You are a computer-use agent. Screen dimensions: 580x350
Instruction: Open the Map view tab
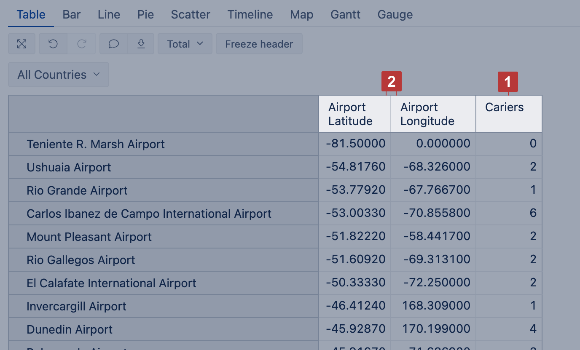click(301, 14)
